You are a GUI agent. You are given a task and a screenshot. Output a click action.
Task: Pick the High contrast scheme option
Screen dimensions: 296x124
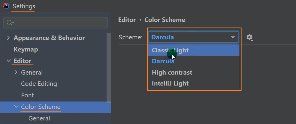click(172, 73)
